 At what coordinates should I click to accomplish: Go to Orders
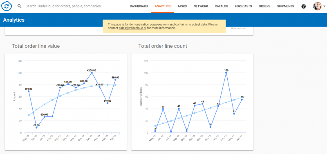tap(264, 6)
